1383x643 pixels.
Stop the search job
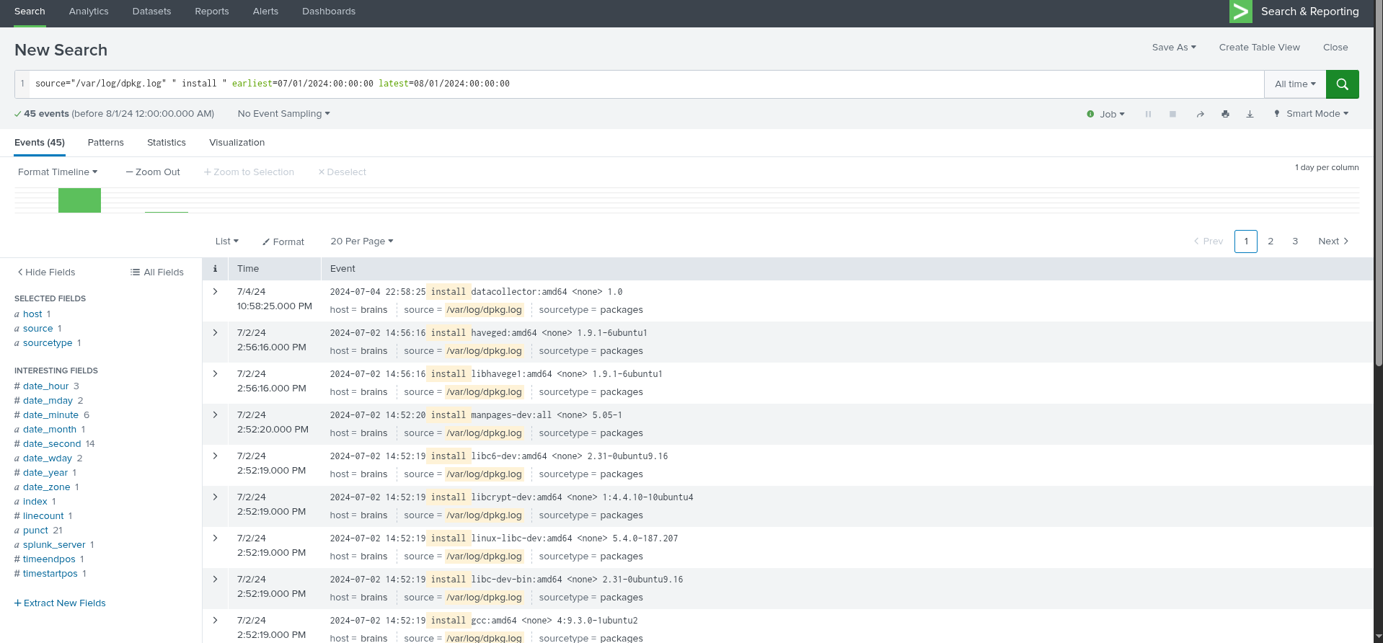[x=1172, y=115]
